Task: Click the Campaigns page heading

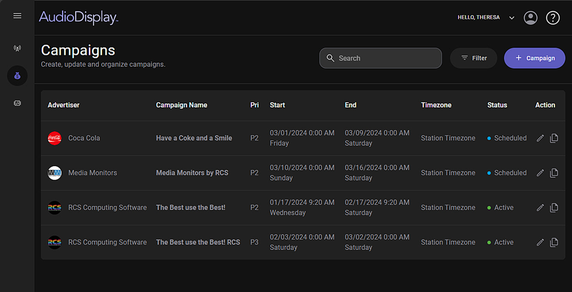Action: [78, 51]
